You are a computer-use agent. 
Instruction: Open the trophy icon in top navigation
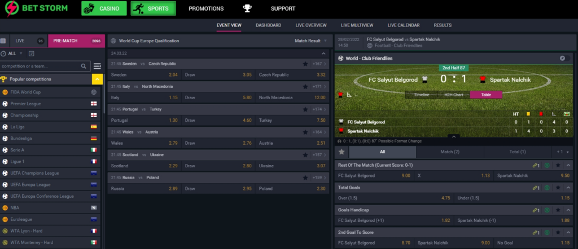(x=247, y=8)
